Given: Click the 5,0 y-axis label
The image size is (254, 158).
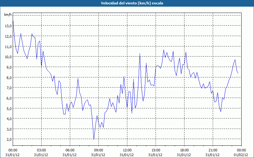Looking at the screenshot, I should (x=9, y=108).
